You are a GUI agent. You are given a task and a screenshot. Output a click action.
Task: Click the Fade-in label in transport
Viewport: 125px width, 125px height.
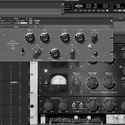[79, 7]
